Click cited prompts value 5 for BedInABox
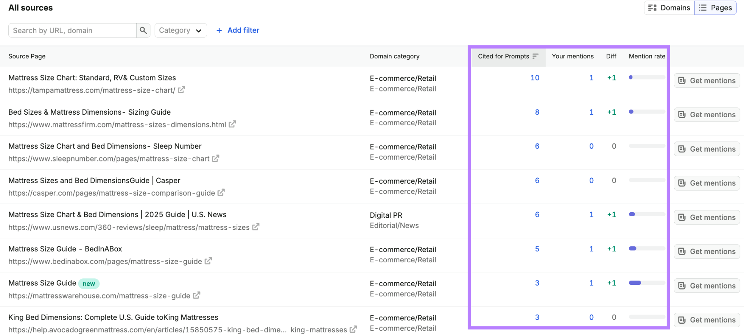The image size is (744, 336). (x=537, y=249)
